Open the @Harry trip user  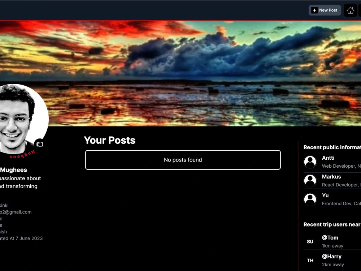pyautogui.click(x=331, y=257)
